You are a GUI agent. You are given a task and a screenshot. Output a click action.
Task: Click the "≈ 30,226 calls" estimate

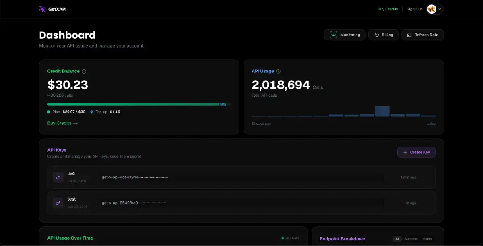(60, 95)
